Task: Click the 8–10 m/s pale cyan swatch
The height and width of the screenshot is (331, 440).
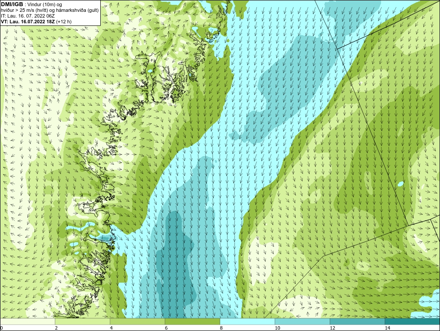Action: click(x=247, y=321)
